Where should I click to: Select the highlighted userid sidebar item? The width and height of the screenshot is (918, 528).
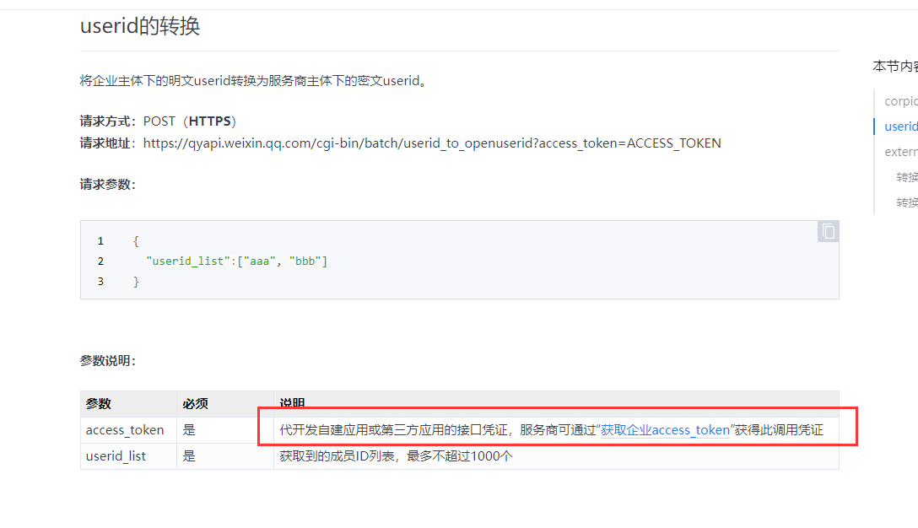click(900, 127)
